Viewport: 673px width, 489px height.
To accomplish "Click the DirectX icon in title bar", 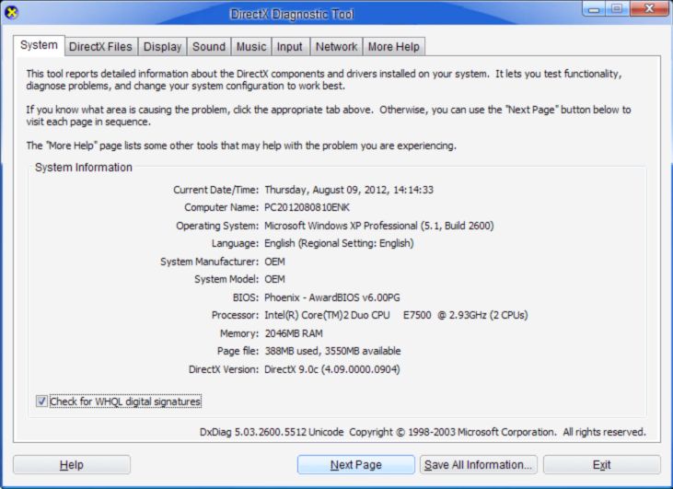I will pos(12,13).
